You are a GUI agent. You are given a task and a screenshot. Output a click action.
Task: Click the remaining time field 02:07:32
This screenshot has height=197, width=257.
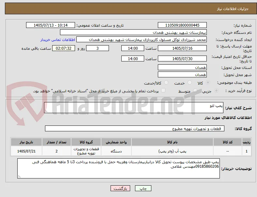coord(64,48)
